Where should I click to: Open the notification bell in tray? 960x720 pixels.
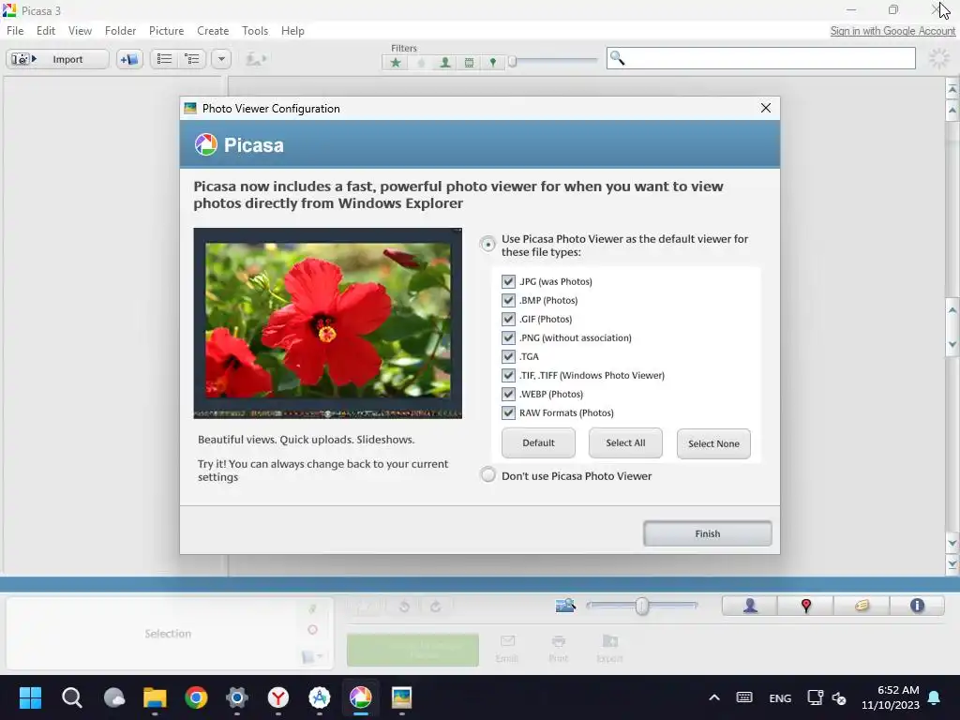(935, 697)
